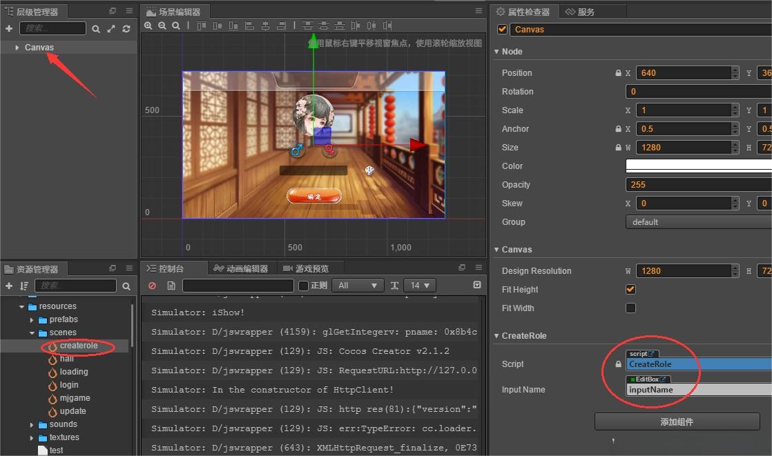
Task: Open the console log file icon
Action: [171, 286]
